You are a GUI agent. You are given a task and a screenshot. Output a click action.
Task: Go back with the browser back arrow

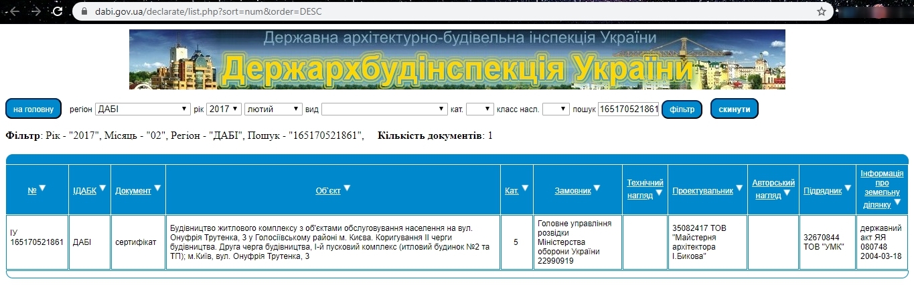(x=14, y=11)
